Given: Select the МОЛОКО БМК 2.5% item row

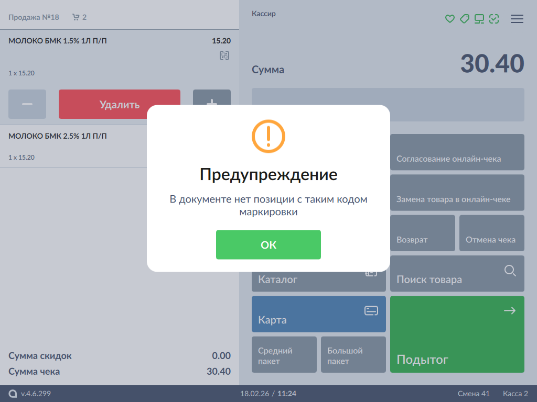Looking at the screenshot, I should pyautogui.click(x=73, y=146).
